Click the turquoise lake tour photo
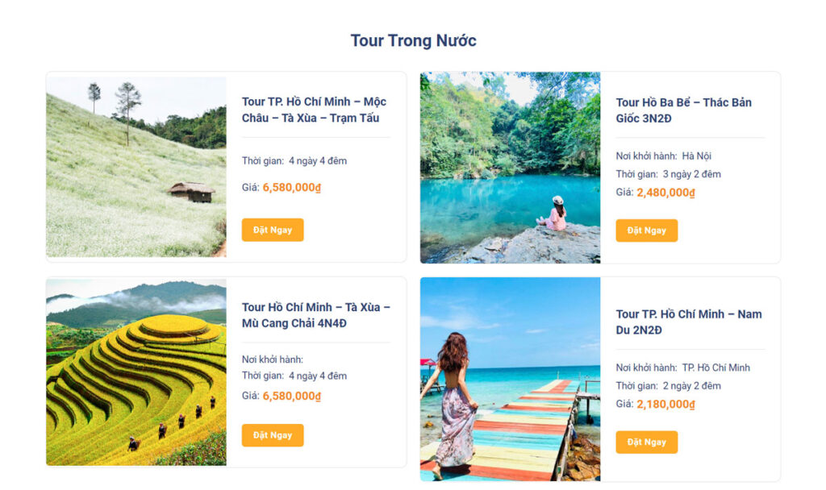The image size is (826, 490). tap(510, 168)
